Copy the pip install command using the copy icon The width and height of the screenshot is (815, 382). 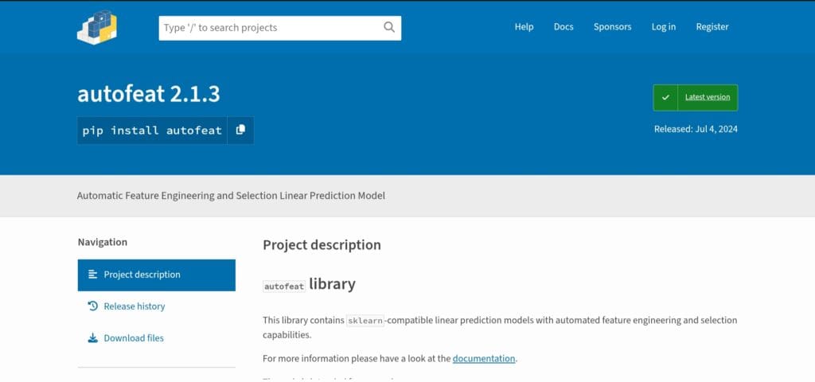(240, 130)
